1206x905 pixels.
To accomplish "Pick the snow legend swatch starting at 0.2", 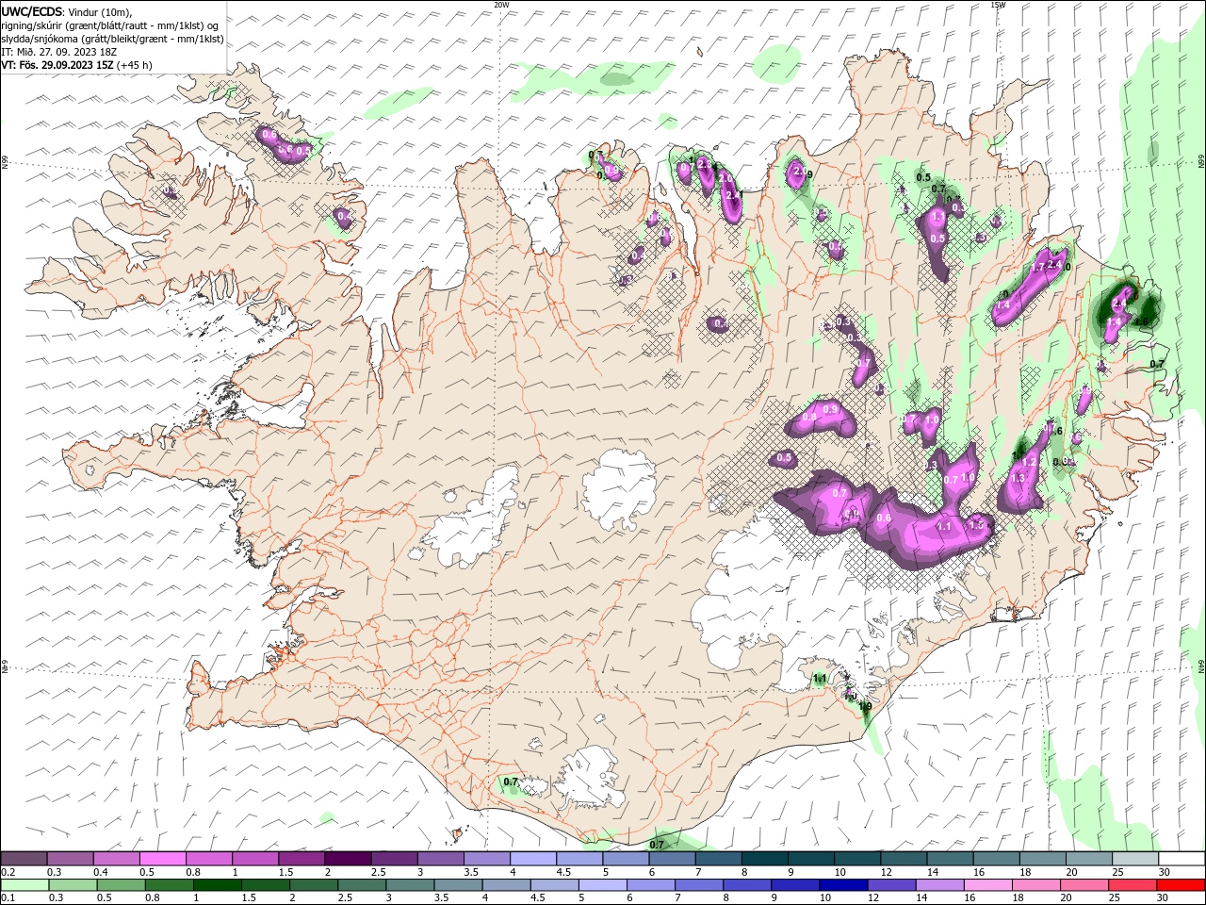I will pos(24,859).
